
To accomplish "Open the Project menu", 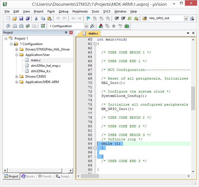I will click(38, 11).
